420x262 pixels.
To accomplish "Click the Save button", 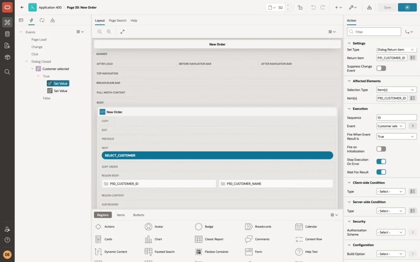I will (387, 7).
